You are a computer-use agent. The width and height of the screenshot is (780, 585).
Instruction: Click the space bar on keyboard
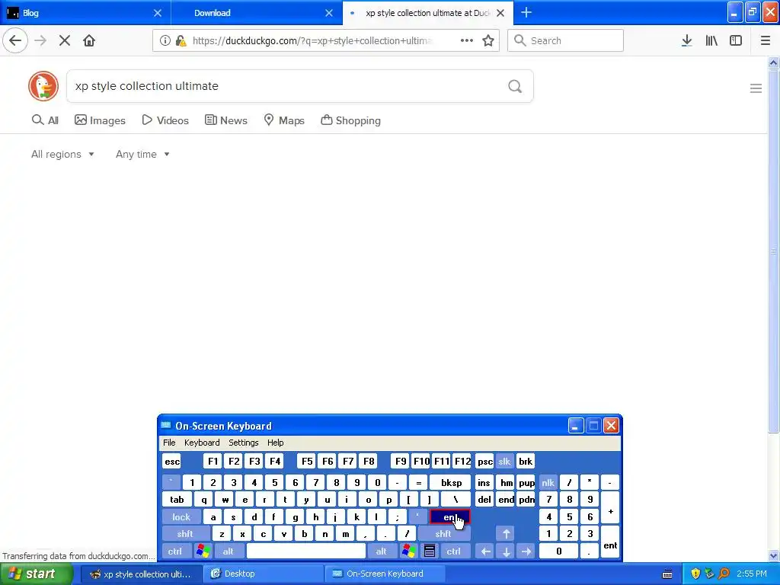pos(306,551)
